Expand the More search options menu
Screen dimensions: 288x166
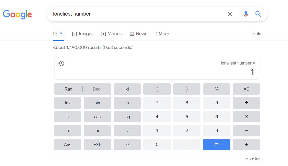point(162,34)
